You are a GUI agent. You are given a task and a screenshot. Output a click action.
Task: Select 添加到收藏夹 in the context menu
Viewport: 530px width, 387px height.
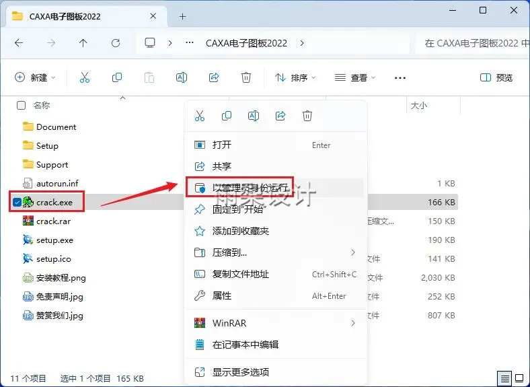276,231
